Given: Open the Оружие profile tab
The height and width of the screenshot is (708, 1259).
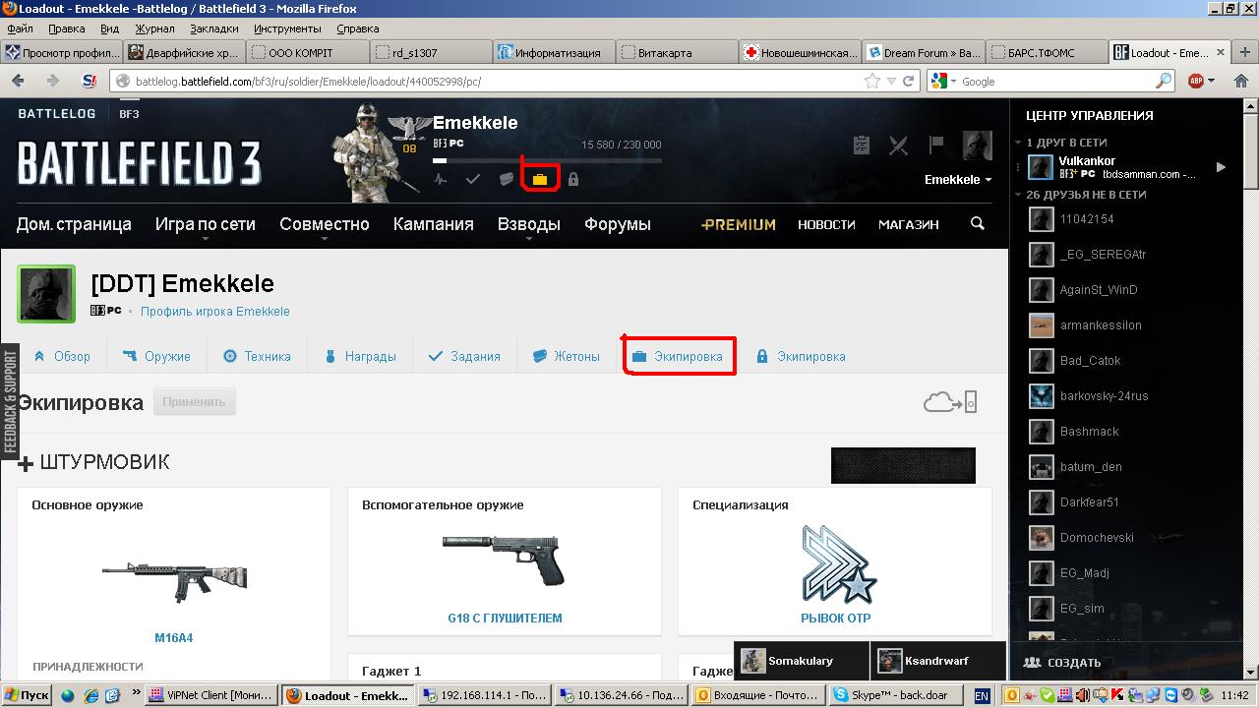Looking at the screenshot, I should [156, 356].
